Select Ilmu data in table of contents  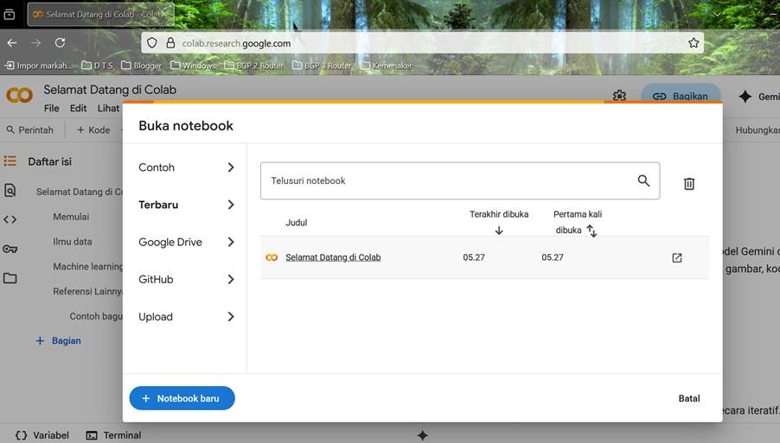(73, 242)
